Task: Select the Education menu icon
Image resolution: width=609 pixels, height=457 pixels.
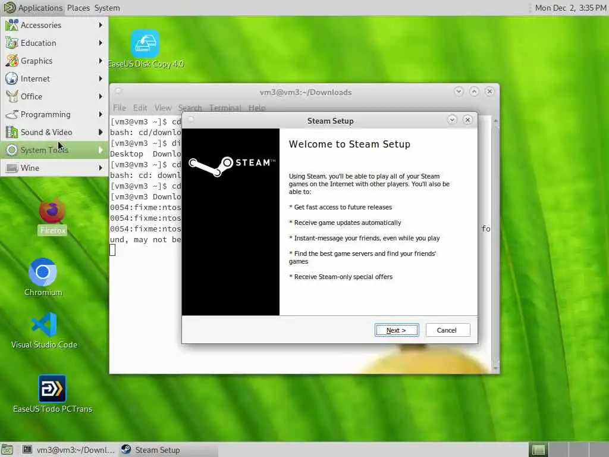Action: tap(12, 43)
